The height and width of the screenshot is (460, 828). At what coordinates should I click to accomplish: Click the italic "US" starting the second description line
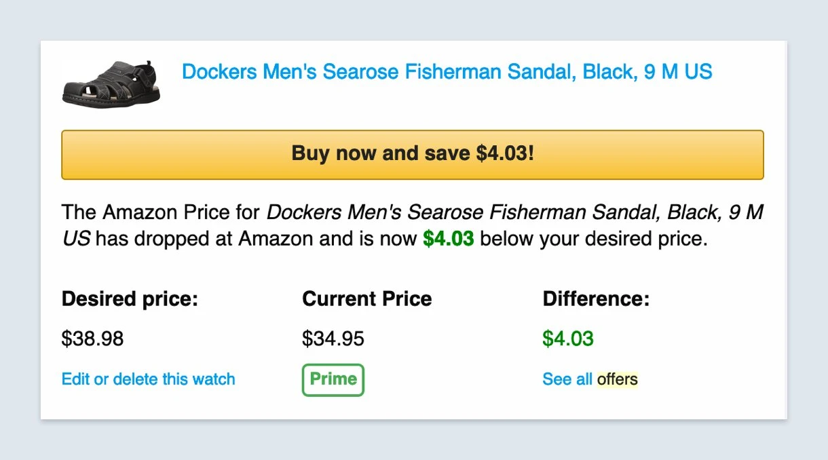point(76,239)
